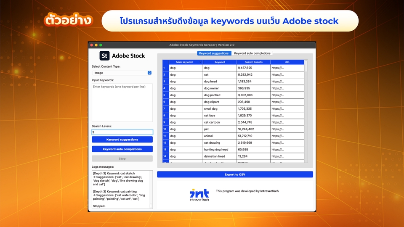Click the red close window button
Screen dimensions: 404x227
click(91, 45)
